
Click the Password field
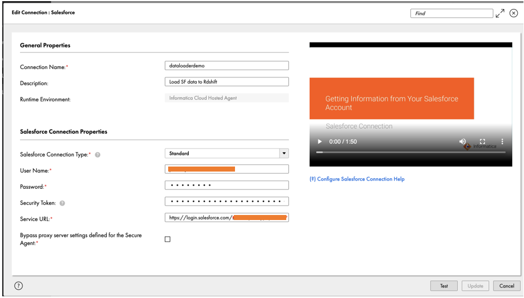227,185
